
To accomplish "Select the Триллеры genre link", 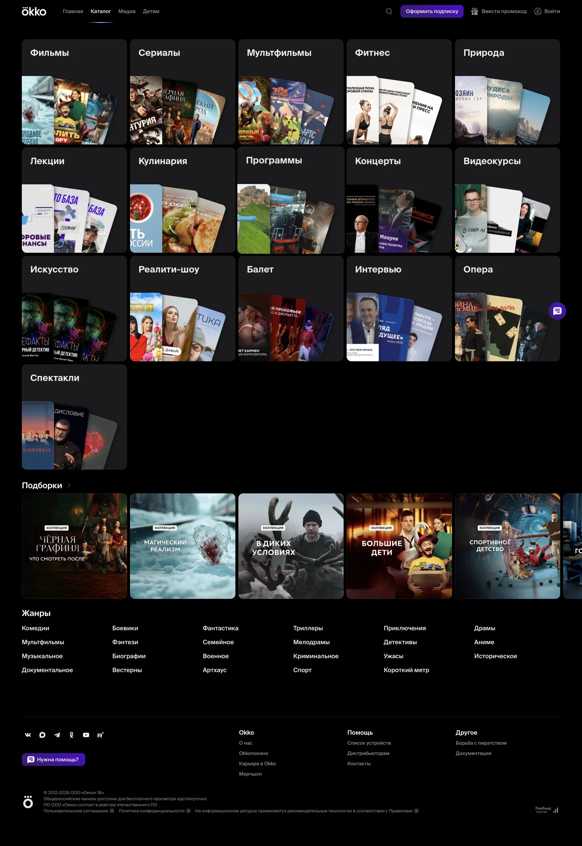I will click(308, 628).
